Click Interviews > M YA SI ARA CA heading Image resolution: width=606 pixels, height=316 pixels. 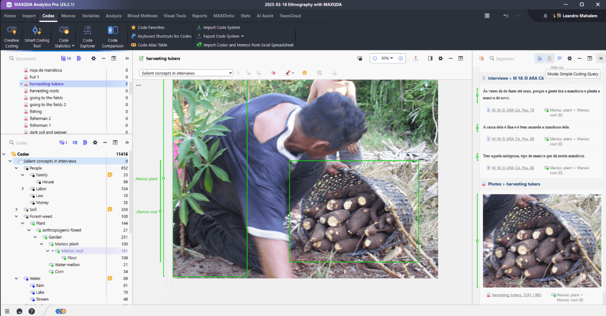tap(516, 78)
